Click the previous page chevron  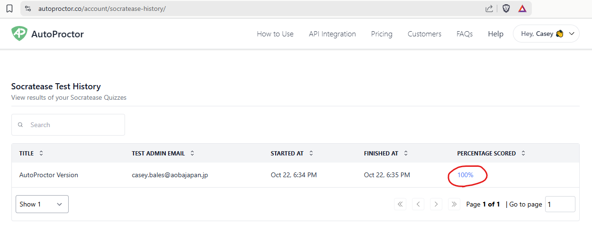coord(418,204)
